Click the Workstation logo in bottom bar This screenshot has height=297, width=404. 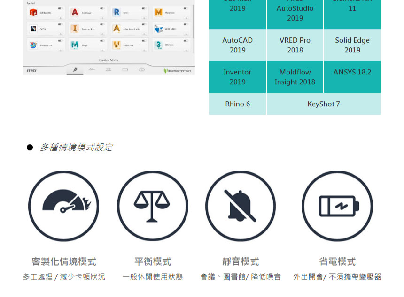click(x=177, y=70)
